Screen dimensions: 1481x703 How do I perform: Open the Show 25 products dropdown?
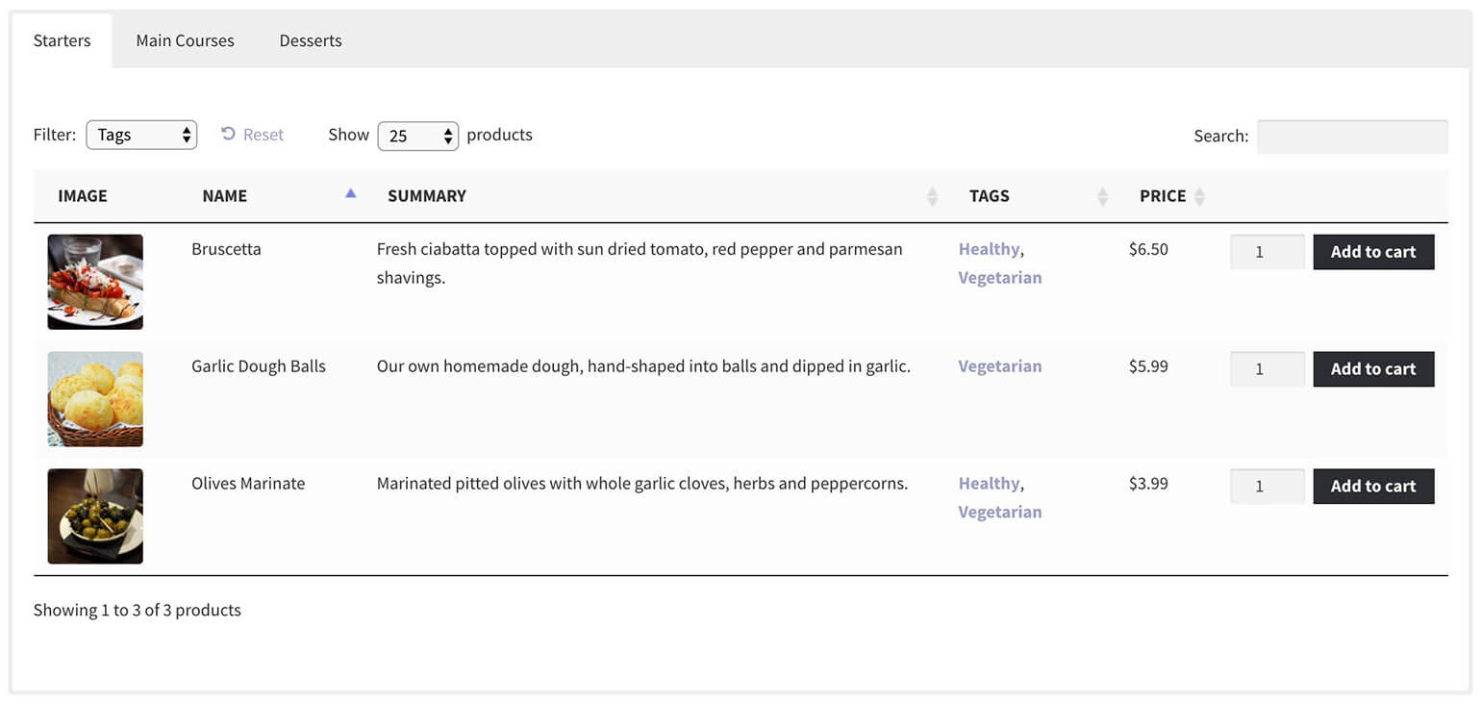pos(418,136)
